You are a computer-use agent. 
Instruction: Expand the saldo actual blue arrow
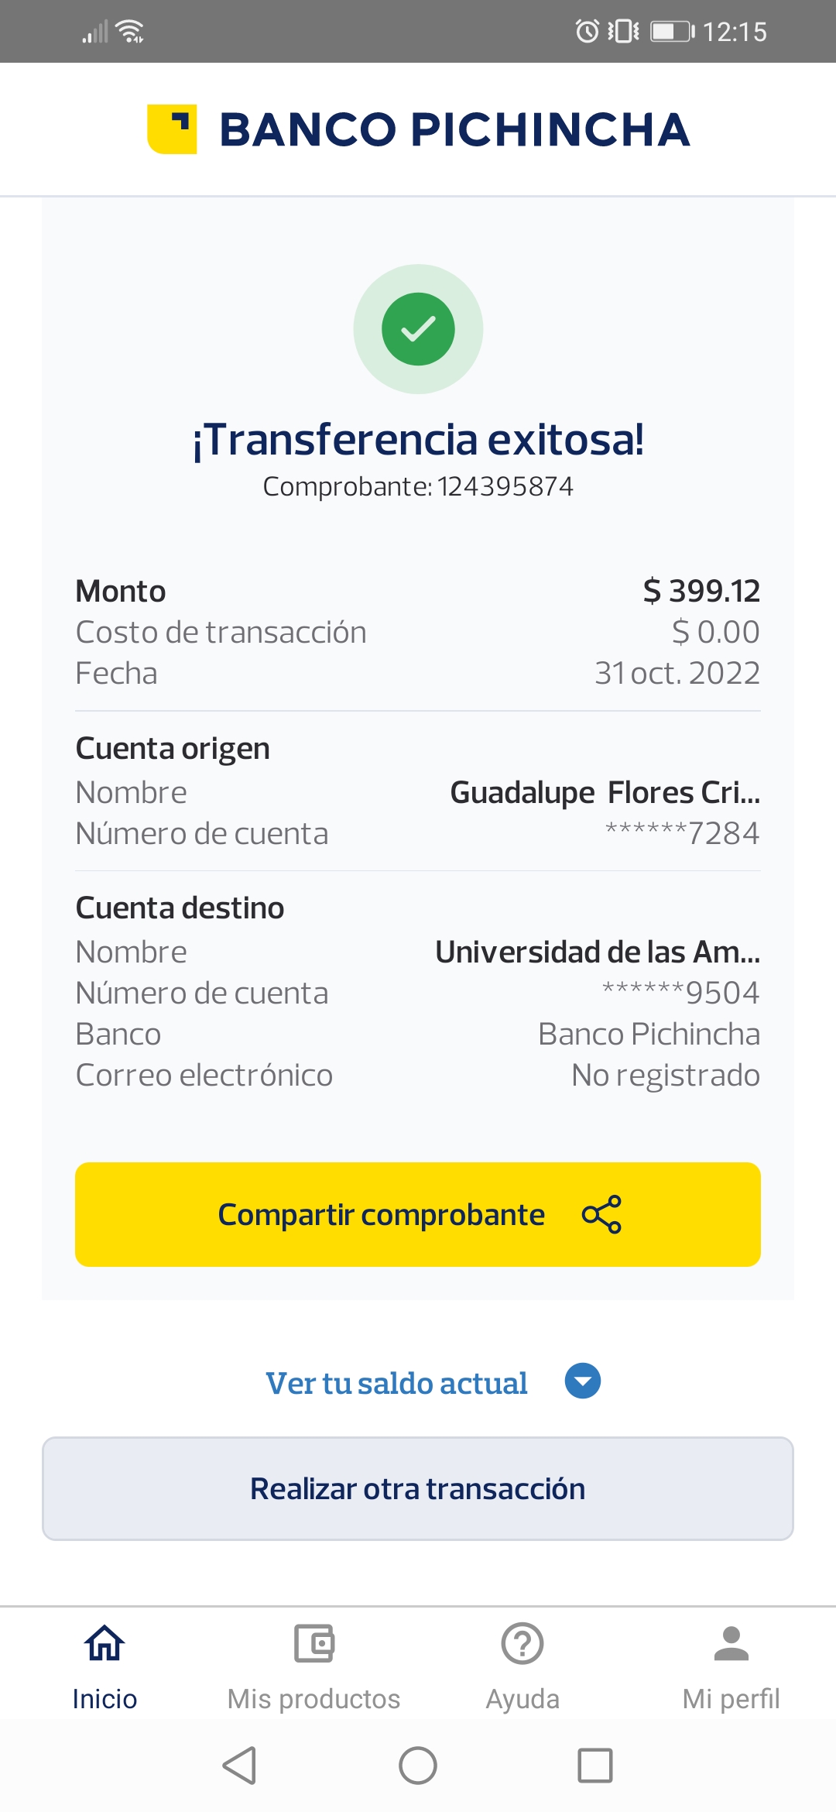click(583, 1381)
